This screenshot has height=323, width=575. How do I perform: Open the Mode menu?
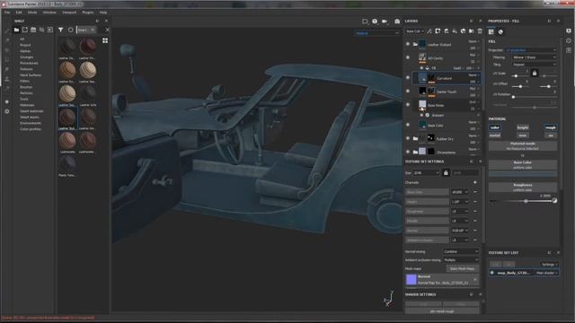(32, 13)
